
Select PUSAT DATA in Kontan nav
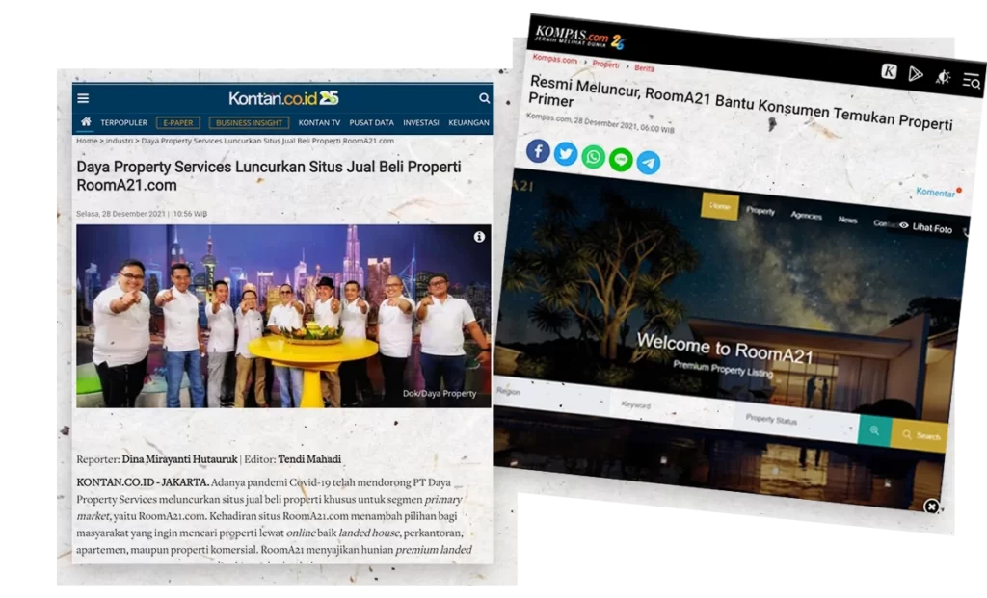coord(371,122)
